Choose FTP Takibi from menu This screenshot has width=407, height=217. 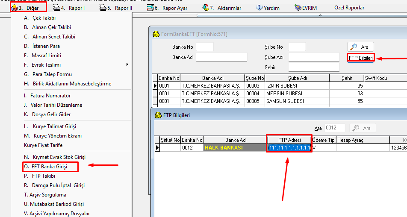click(43, 176)
